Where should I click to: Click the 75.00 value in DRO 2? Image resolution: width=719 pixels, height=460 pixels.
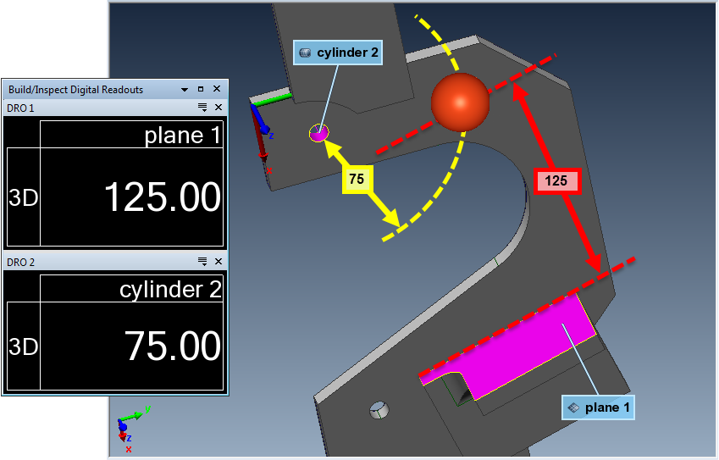coord(173,346)
